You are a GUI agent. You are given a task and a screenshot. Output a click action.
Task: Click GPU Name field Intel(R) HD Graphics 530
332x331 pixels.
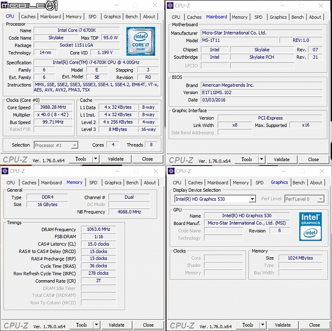247,216
